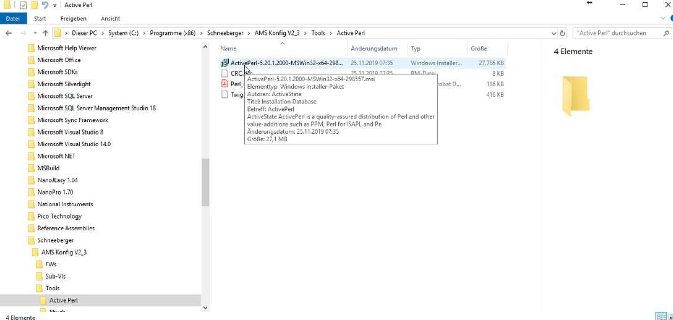Viewport: 673px width, 320px height.
Task: Open the Freigeben ribbon tab
Action: coord(74,18)
